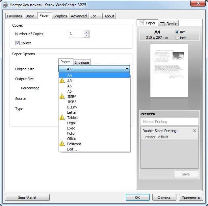Choose Edit... in the size list
The width and height of the screenshot is (208, 206).
(94, 149)
